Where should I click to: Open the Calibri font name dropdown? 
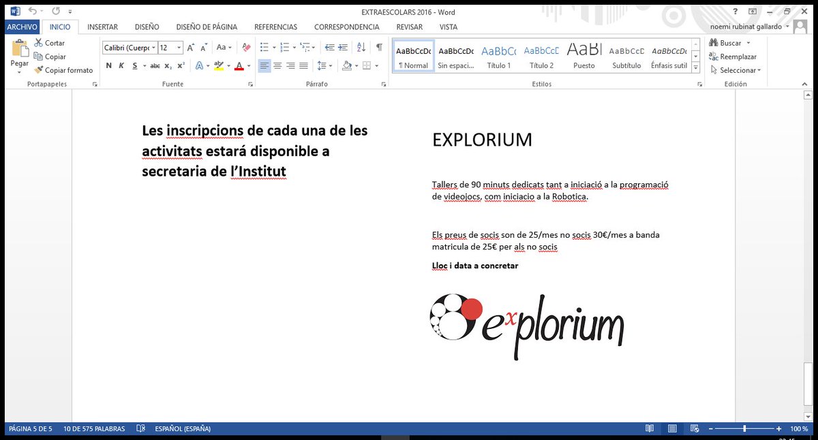pos(153,48)
